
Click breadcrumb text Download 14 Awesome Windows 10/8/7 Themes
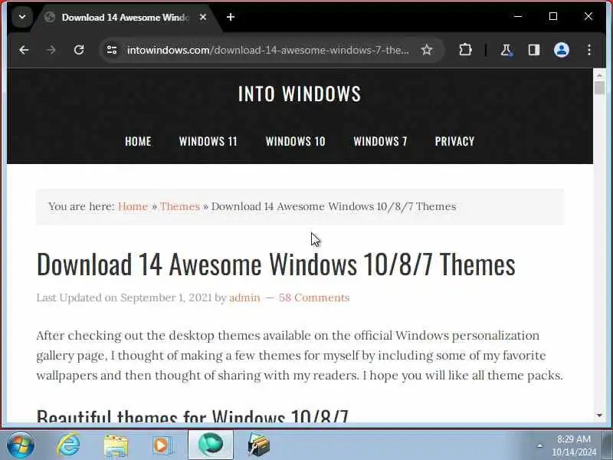333,206
